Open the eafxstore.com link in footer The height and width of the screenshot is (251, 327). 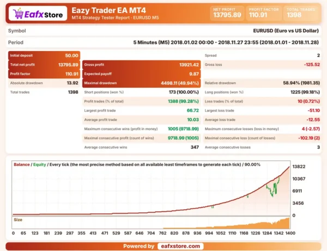click(x=180, y=246)
